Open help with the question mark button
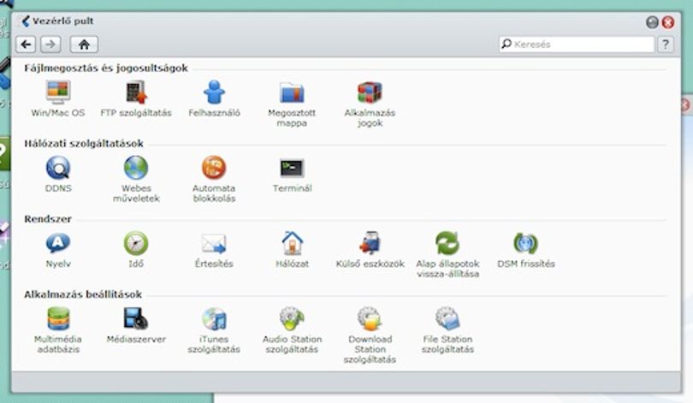 click(x=666, y=44)
